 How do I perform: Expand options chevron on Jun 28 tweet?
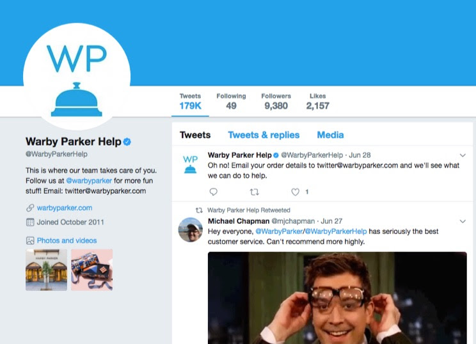pos(463,155)
